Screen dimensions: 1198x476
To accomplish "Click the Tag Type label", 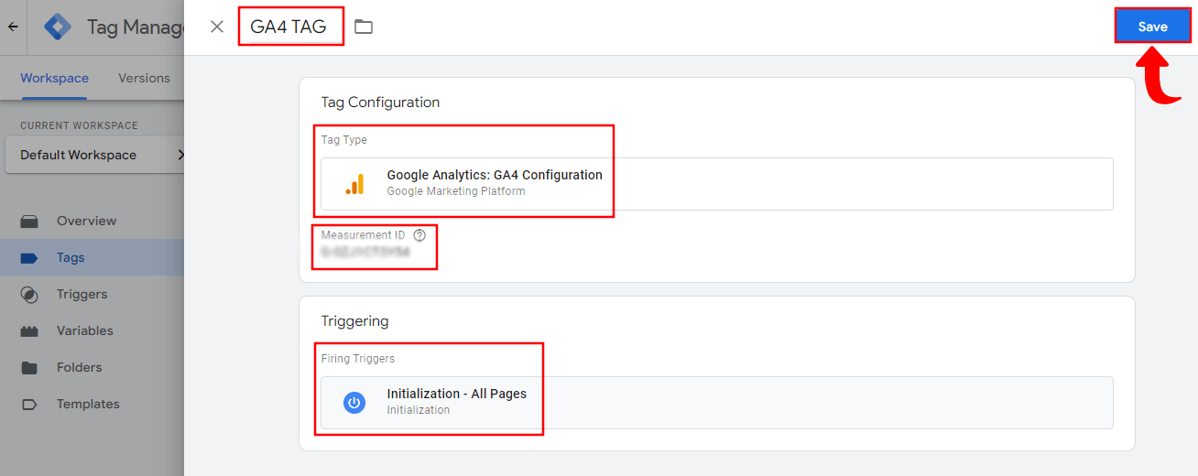I will tap(343, 140).
